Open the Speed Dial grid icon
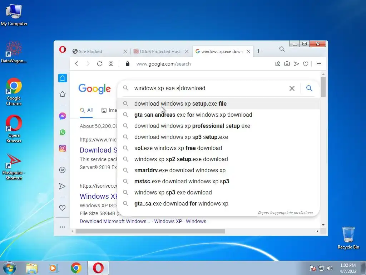 111,64
